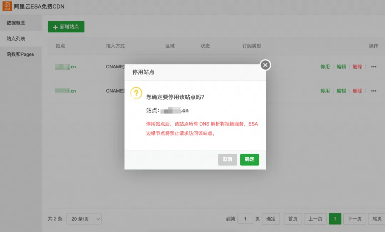Open more actions menu for the first site row

coord(374,67)
